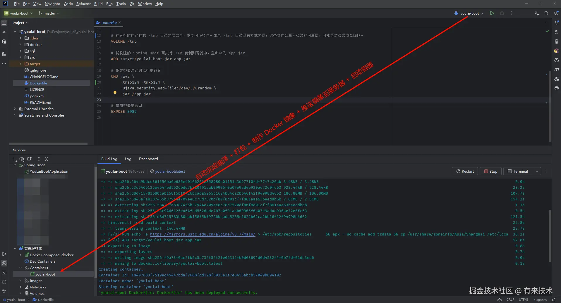Open the run configuration selector dropdown
The image size is (561, 303).
click(x=469, y=13)
